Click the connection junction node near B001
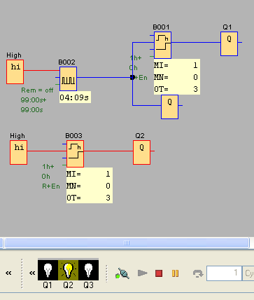 click(x=132, y=77)
